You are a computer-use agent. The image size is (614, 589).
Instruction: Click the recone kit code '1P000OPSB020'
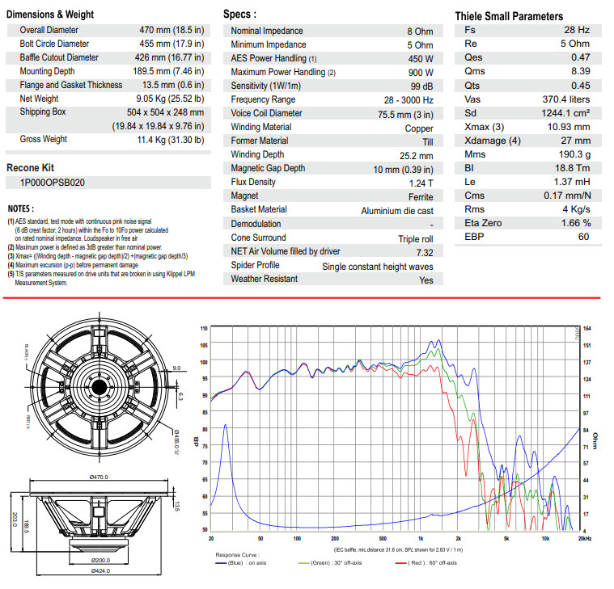pyautogui.click(x=52, y=183)
